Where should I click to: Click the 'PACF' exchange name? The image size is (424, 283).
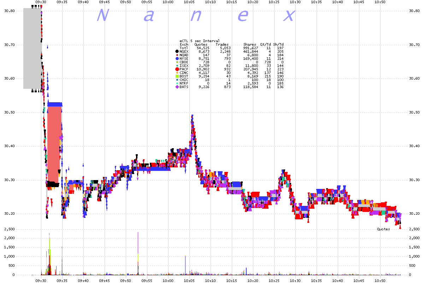click(x=184, y=69)
